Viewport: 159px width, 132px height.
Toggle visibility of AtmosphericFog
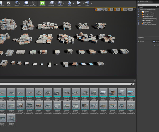[x=138, y=13]
